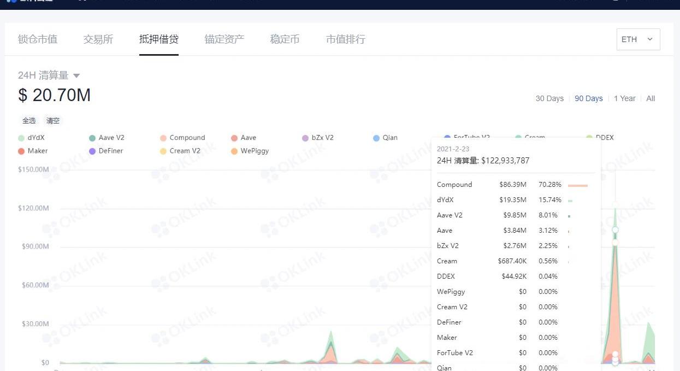Screen dimensions: 680x371
Task: Select the 30 Days time range
Action: [x=549, y=98]
